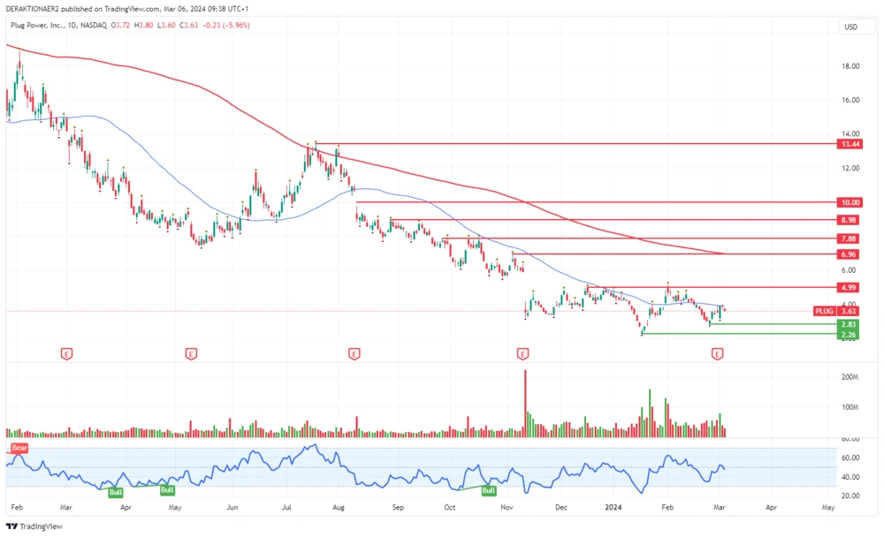Open the earnings marker near March 2024
Screen dimensions: 884x537
pos(718,354)
